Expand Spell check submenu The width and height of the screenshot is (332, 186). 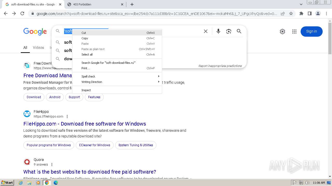[x=117, y=76]
